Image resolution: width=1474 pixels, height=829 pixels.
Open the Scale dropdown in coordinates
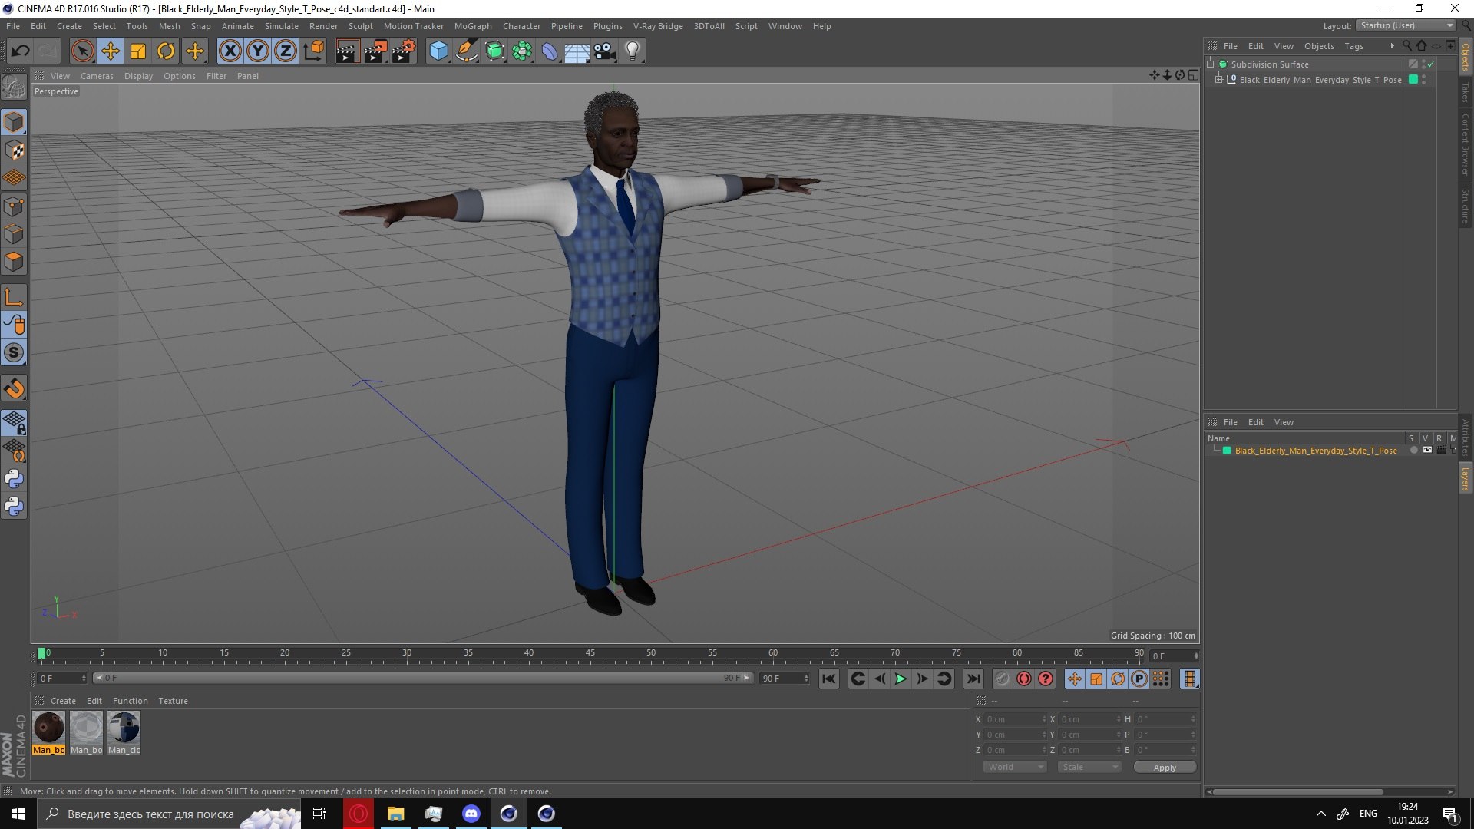[x=1089, y=767]
